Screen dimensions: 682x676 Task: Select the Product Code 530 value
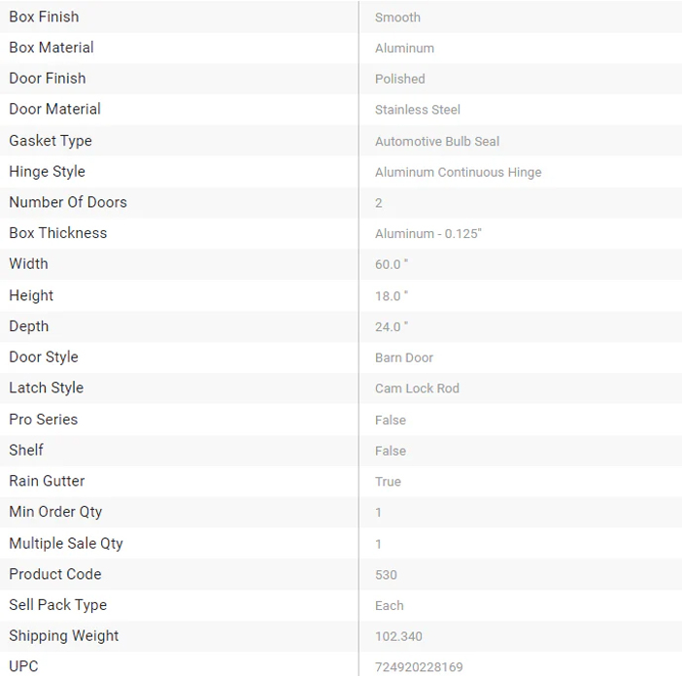[x=386, y=575]
